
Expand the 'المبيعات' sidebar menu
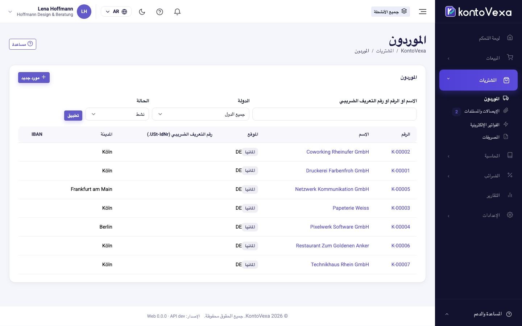[478, 58]
